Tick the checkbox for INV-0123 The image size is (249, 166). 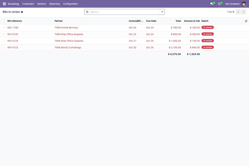click(4, 48)
